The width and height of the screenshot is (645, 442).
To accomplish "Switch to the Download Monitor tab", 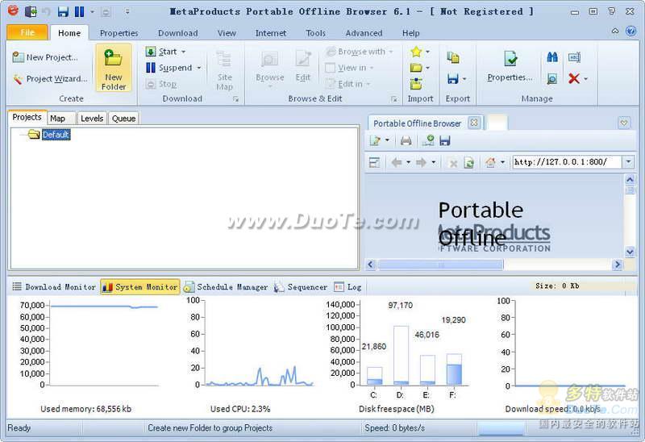I will pos(54,287).
